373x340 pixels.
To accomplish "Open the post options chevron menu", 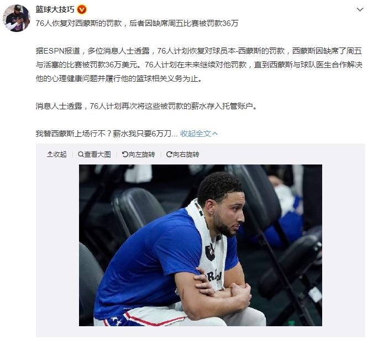I will [x=360, y=9].
